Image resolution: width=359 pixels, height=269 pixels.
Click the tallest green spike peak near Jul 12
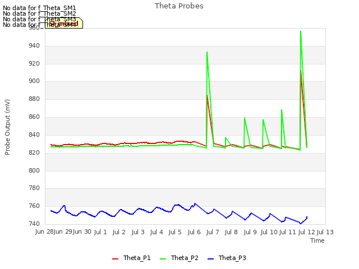click(301, 31)
